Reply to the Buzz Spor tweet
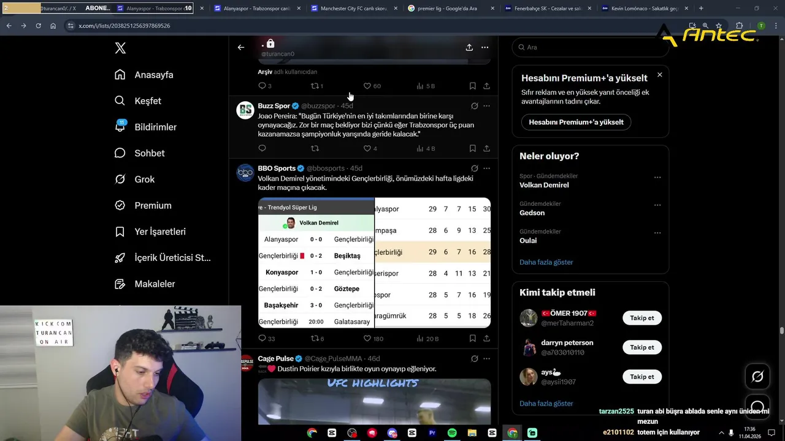This screenshot has width=785, height=441. click(262, 148)
